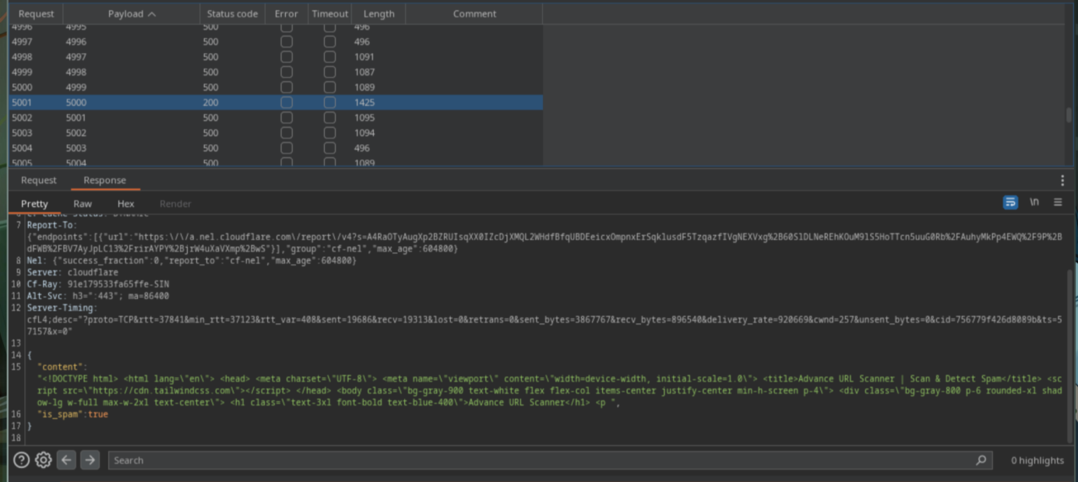1078x482 pixels.
Task: Sort by the Comment column header
Action: 474,13
